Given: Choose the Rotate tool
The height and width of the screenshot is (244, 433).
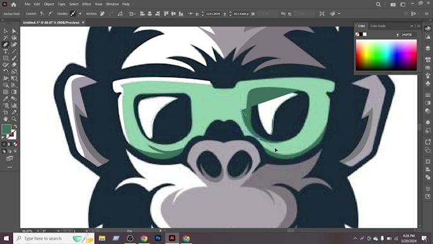Looking at the screenshot, I should (6, 71).
